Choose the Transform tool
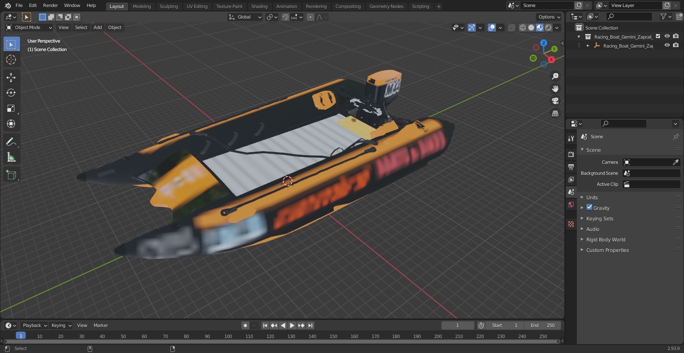 click(x=11, y=124)
